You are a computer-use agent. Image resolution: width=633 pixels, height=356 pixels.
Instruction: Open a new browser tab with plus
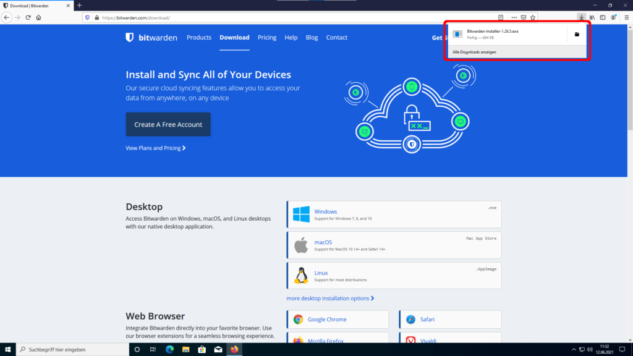point(80,6)
